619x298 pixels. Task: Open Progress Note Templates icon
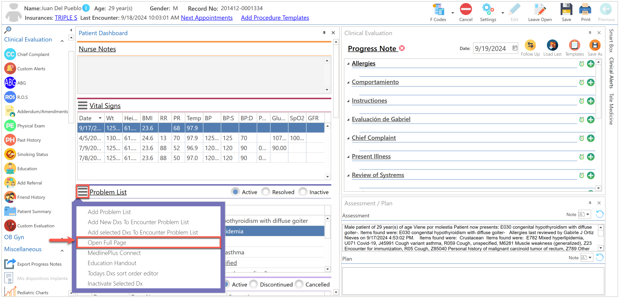(x=574, y=45)
